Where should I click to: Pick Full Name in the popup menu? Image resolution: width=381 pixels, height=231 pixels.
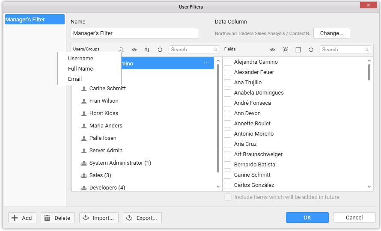click(80, 69)
